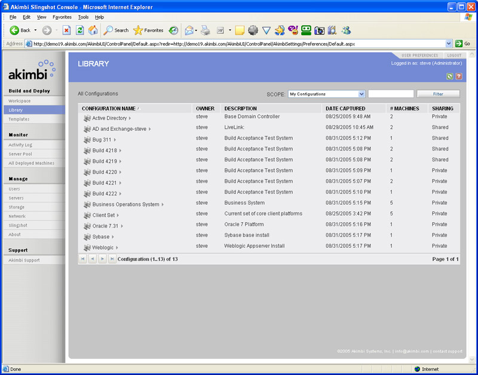Go to previous page navigation button
The width and height of the screenshot is (478, 375).
coord(93,259)
